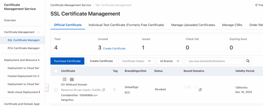The height and width of the screenshot is (106, 263).
Task: Switch to the Official Certificate tab
Action: [x=68, y=25]
